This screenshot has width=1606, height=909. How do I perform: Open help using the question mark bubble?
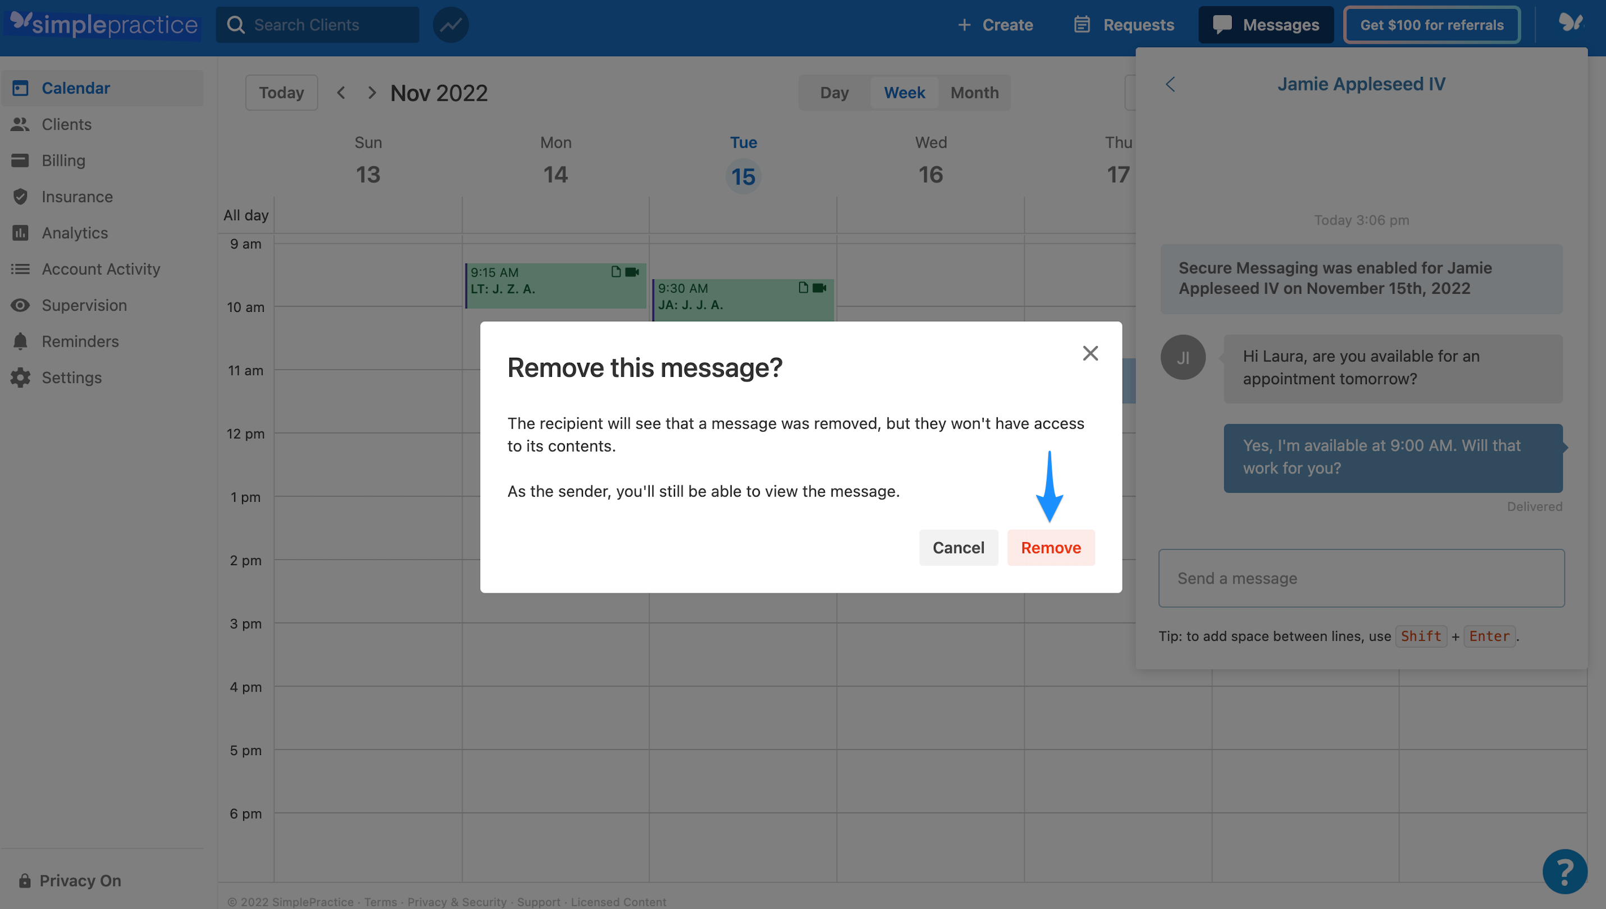1565,871
